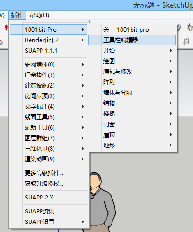Expand the 编辑与修改 submenu
Screen dimensions: 193x232
tap(132, 72)
